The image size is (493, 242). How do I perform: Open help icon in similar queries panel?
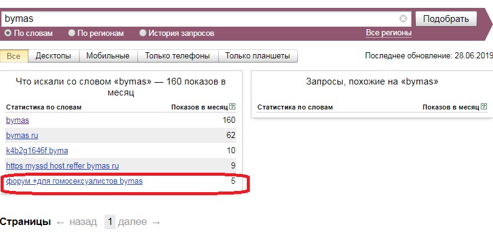click(484, 106)
